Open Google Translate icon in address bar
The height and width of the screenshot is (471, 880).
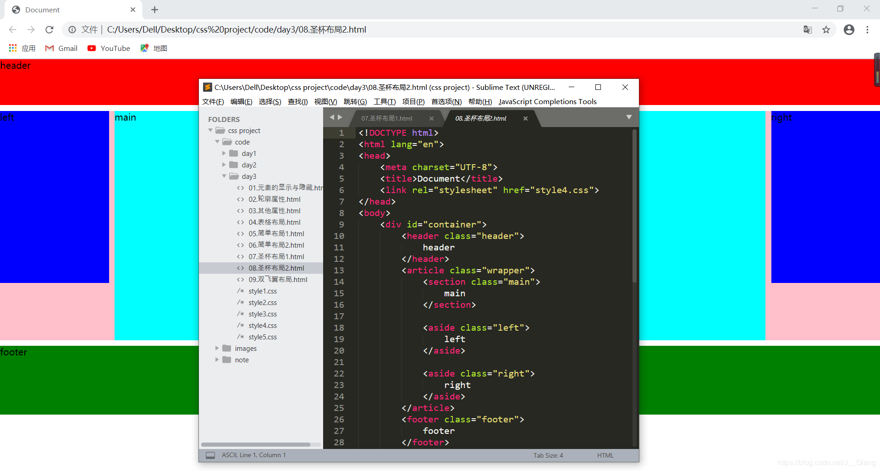coord(808,30)
